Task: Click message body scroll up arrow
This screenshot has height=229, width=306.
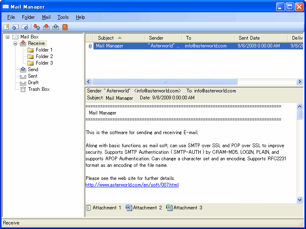Action: tap(299, 106)
